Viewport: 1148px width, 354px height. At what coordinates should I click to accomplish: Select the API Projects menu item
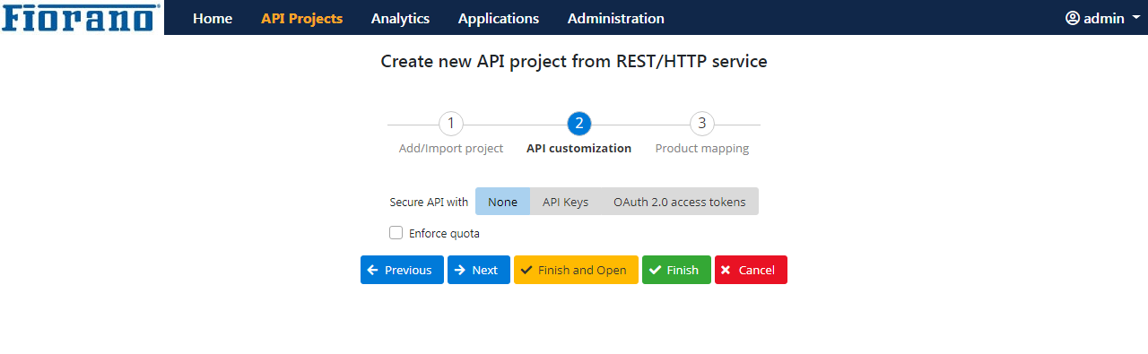(x=301, y=18)
